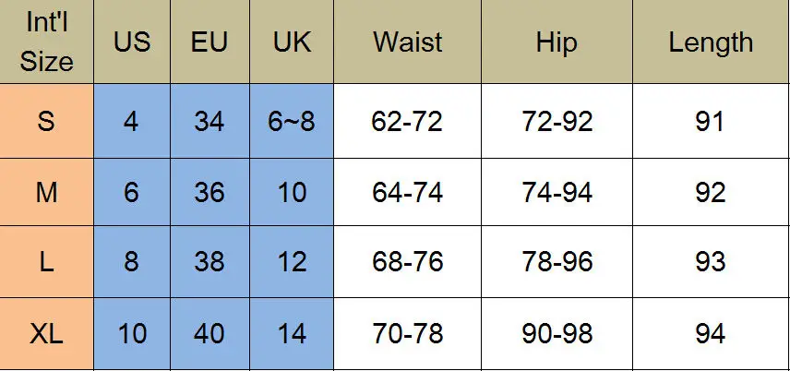The width and height of the screenshot is (790, 371).
Task: Click the hip 74-94 cell
Action: coord(557,192)
